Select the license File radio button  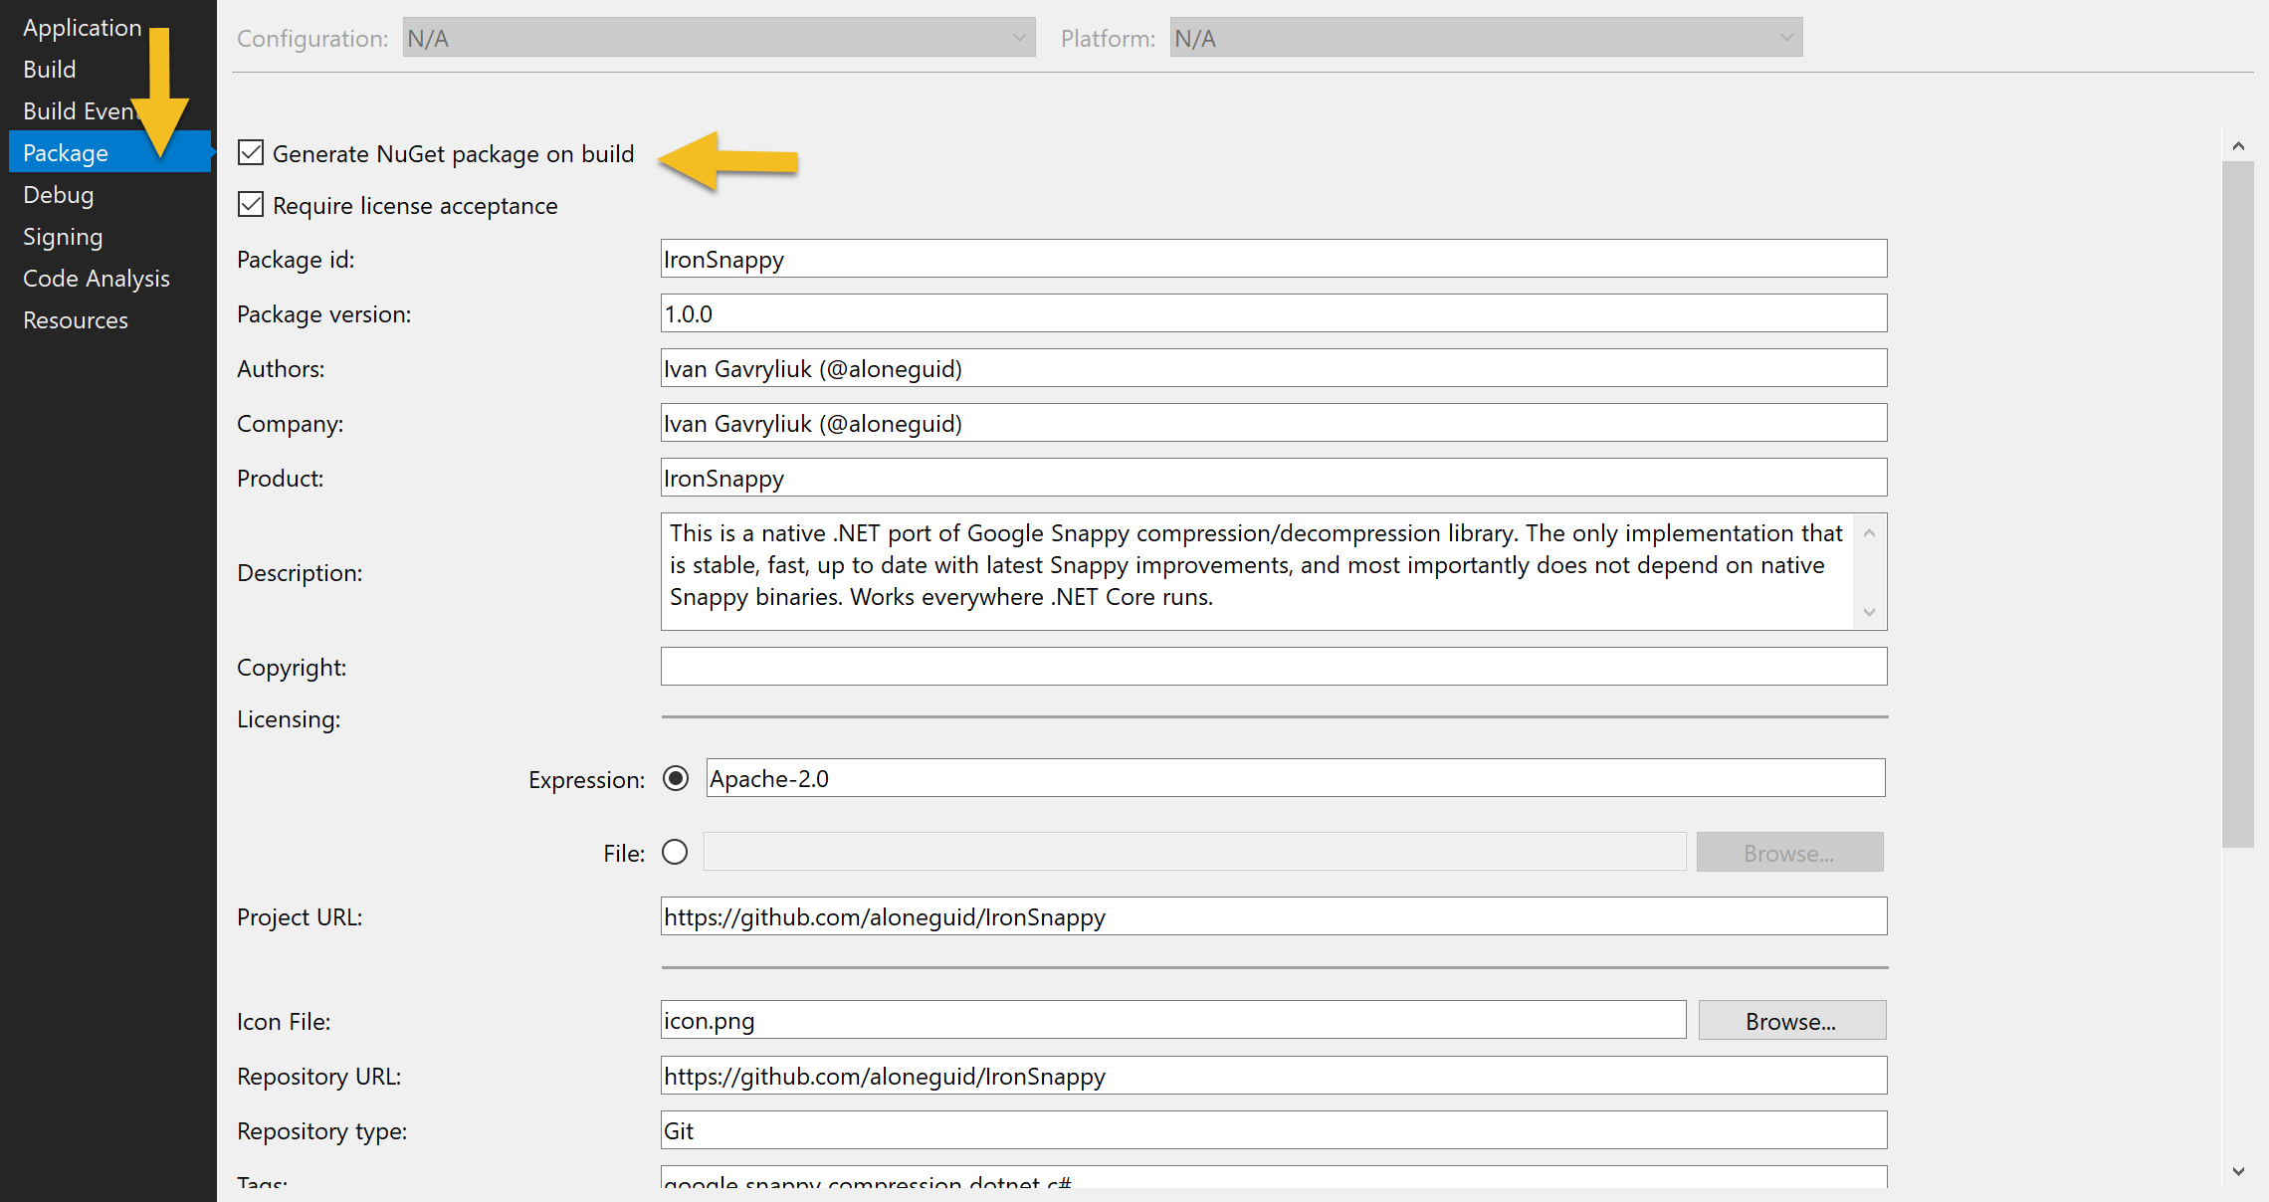tap(675, 853)
